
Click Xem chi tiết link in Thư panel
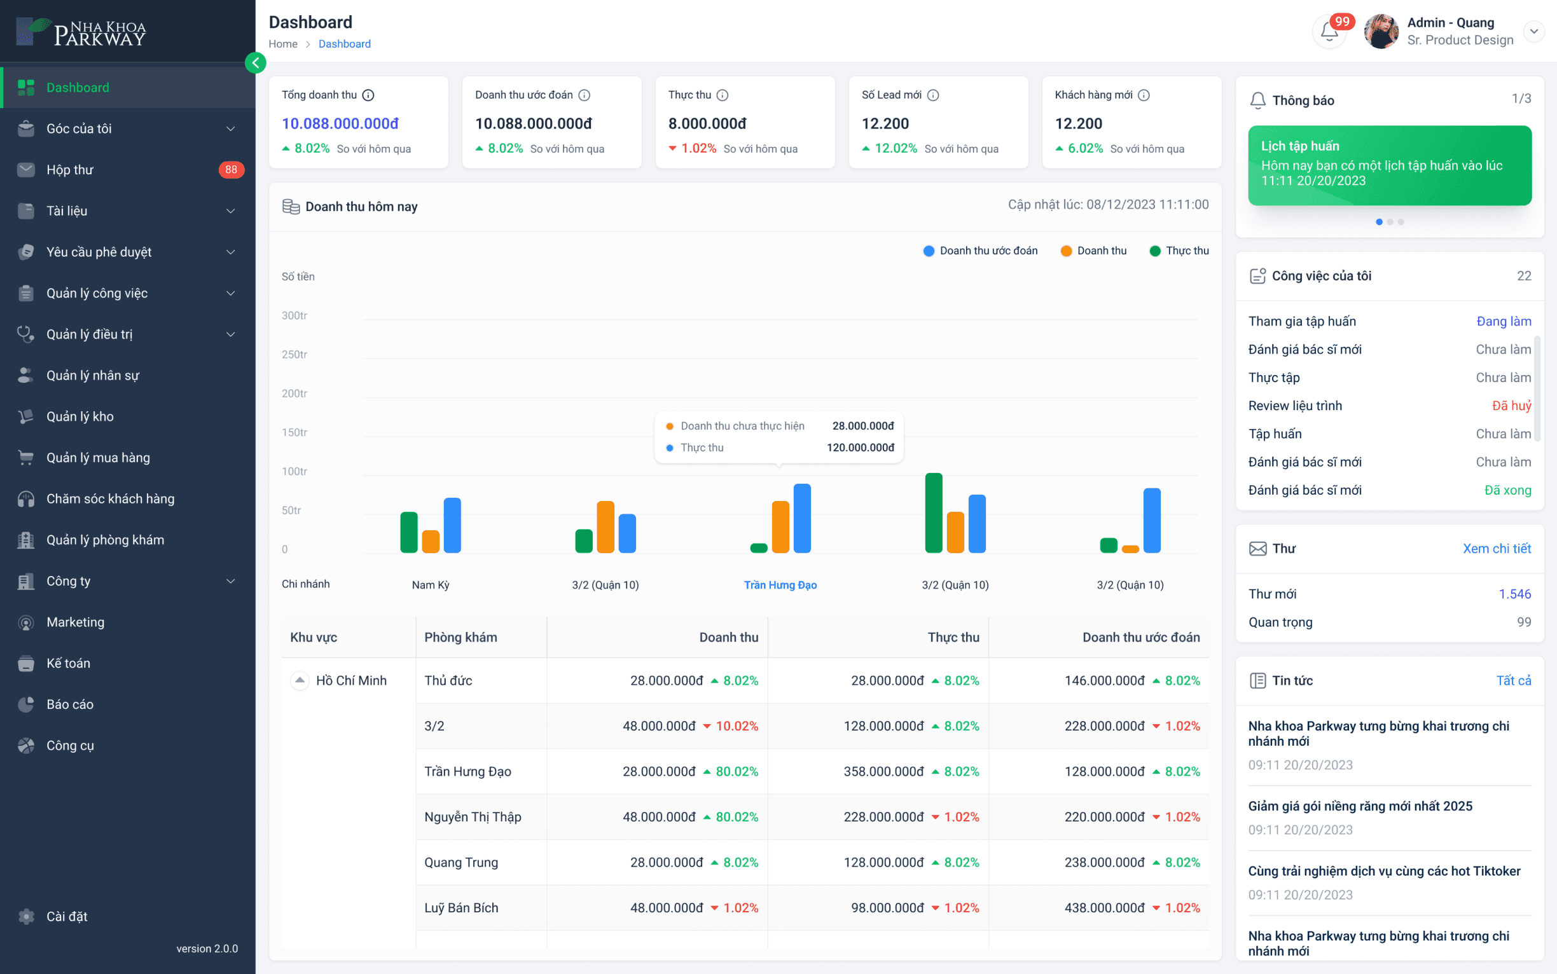1497,549
